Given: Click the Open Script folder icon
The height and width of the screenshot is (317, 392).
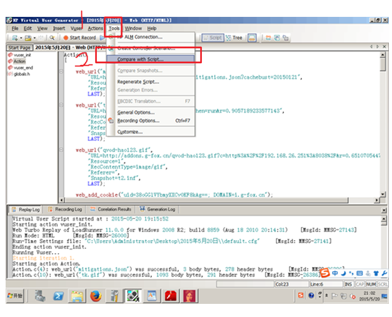Looking at the screenshot, I should pos(28,38).
